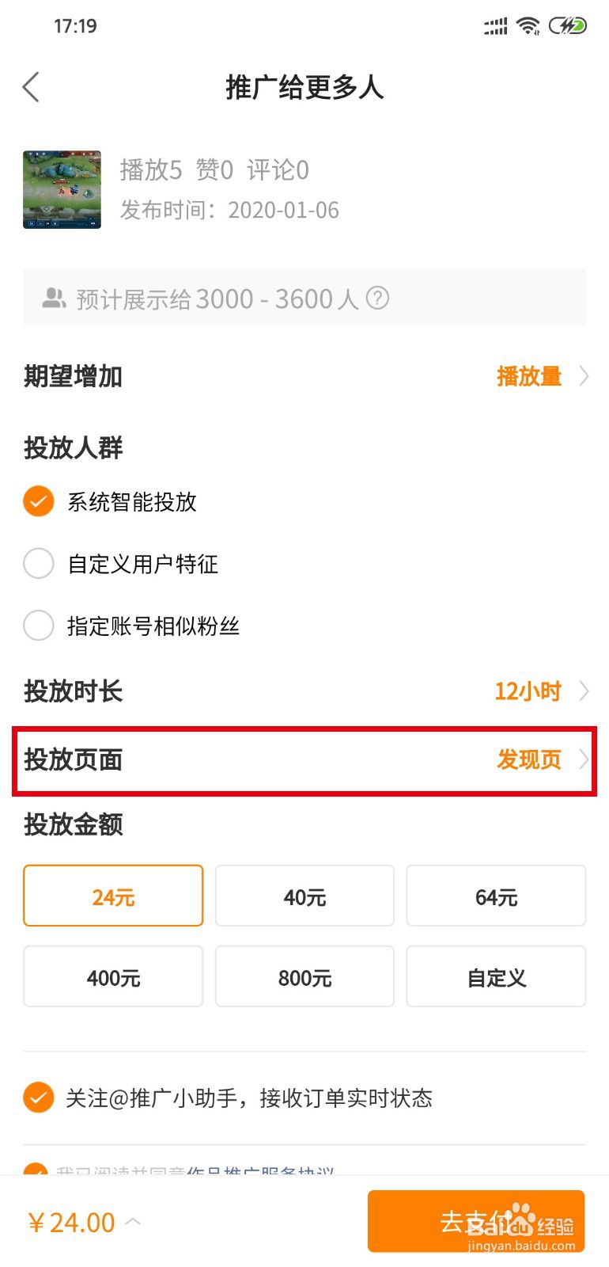The image size is (609, 1267).
Task: Tap the WiFi status icon
Action: coord(528,26)
